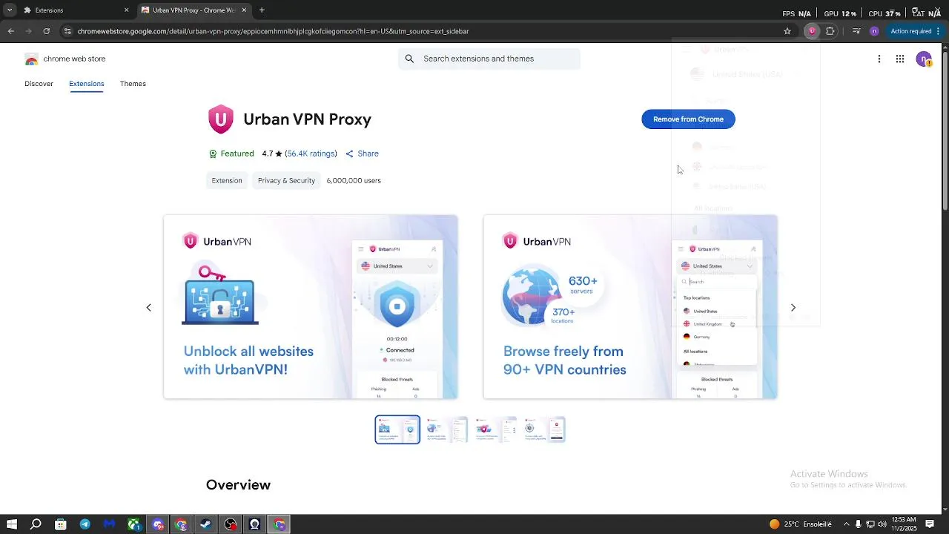Open Steam from the taskbar
949x534 pixels.
[206, 524]
